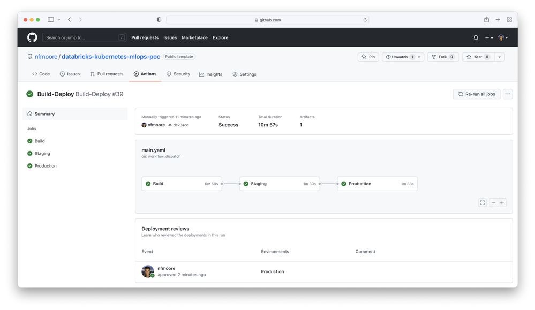
Task: Open the GitHub home logo
Action: (x=32, y=37)
